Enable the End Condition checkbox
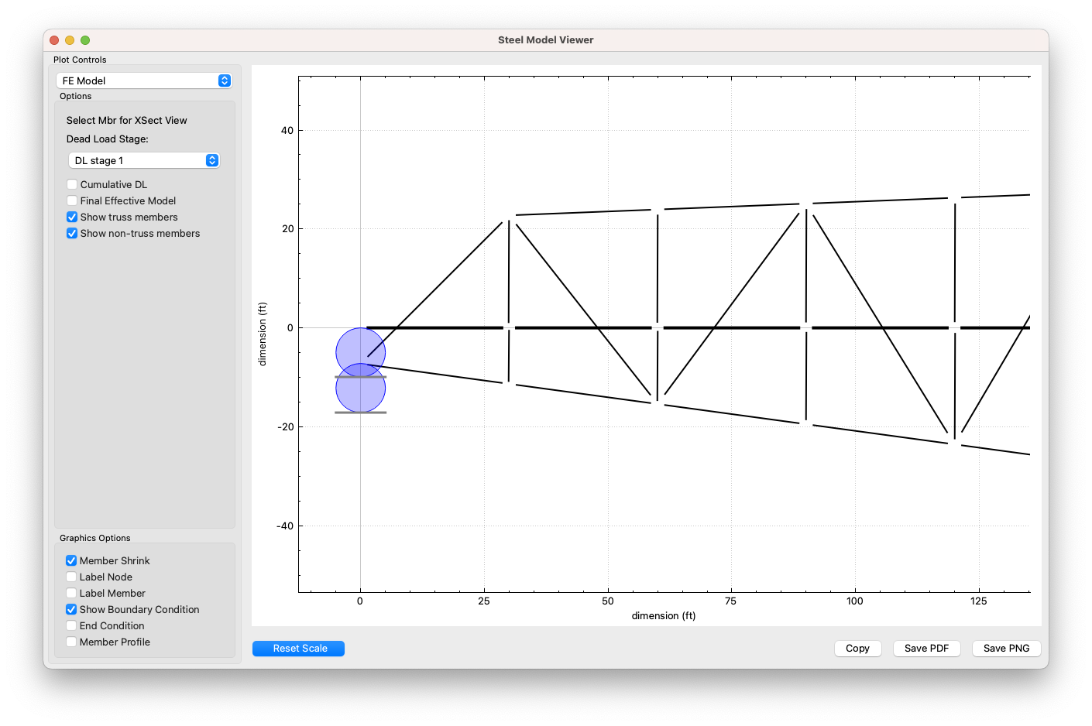Image resolution: width=1092 pixels, height=726 pixels. point(71,625)
